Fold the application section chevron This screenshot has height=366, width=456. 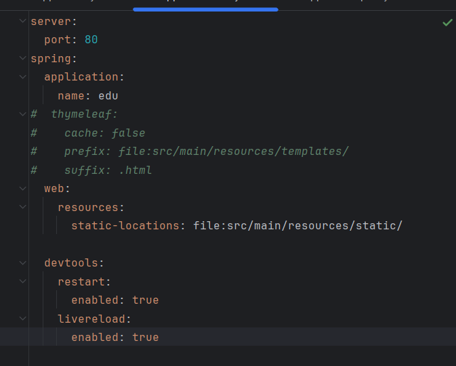coord(24,77)
